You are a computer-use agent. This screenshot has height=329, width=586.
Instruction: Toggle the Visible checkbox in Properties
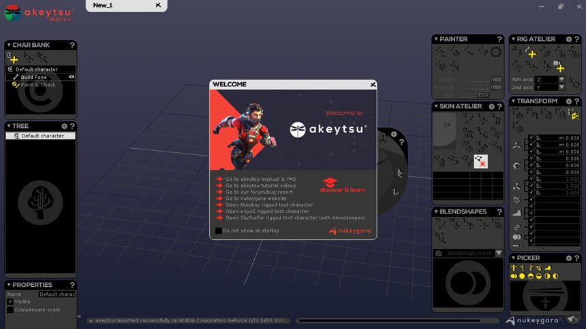[x=10, y=301]
